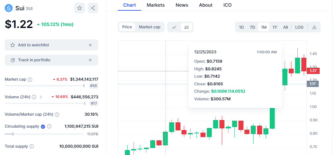Click tooltip High price $0.8245

[213, 69]
